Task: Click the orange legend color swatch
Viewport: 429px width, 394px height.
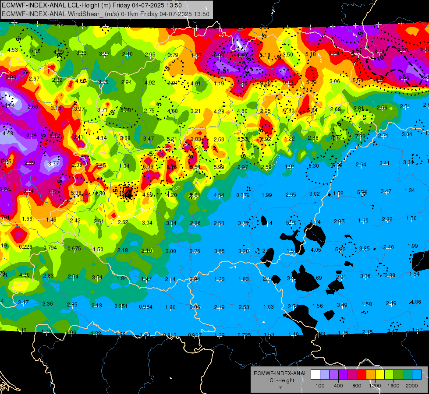Action: pos(371,374)
